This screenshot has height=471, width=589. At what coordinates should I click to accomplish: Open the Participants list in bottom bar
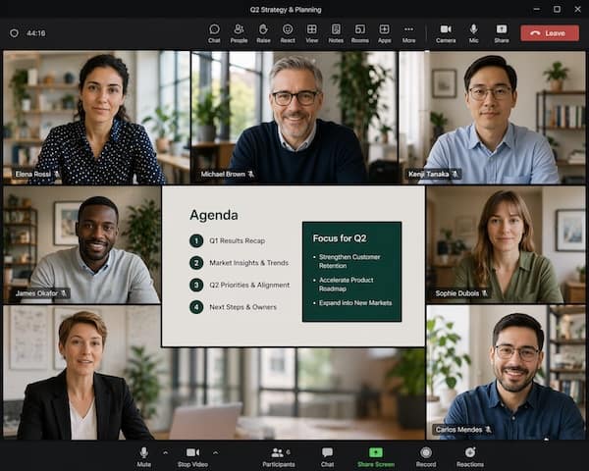pos(279,456)
